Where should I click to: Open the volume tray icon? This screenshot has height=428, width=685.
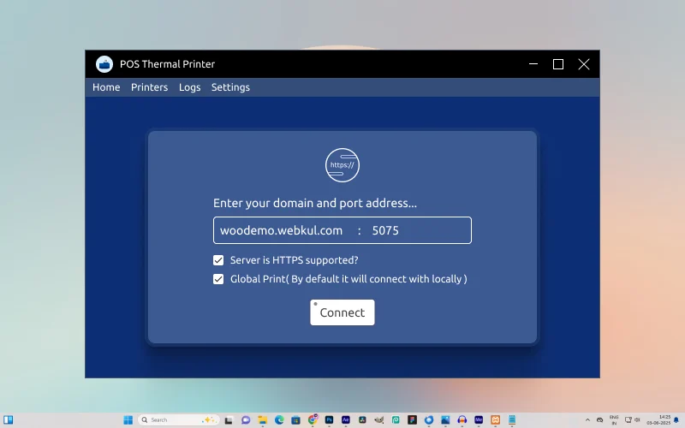click(x=637, y=420)
